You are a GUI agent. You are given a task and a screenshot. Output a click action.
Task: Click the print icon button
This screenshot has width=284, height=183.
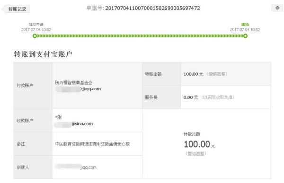click(277, 8)
